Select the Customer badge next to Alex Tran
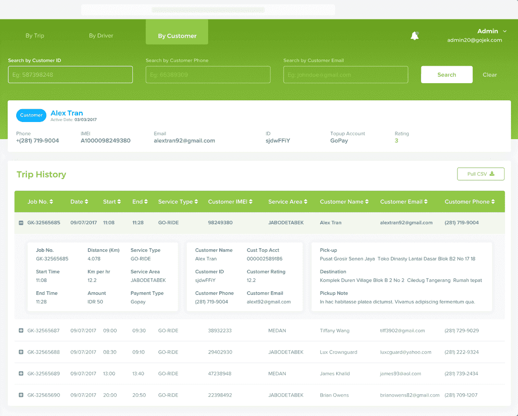Image resolution: width=518 pixels, height=416 pixels. pos(31,115)
